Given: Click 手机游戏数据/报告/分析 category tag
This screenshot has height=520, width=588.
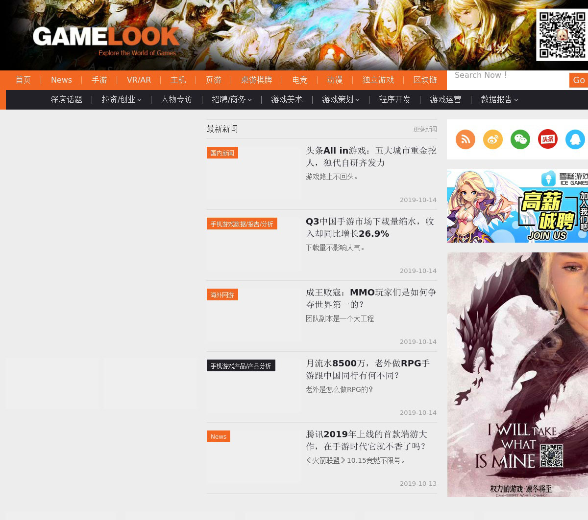Looking at the screenshot, I should [x=242, y=224].
